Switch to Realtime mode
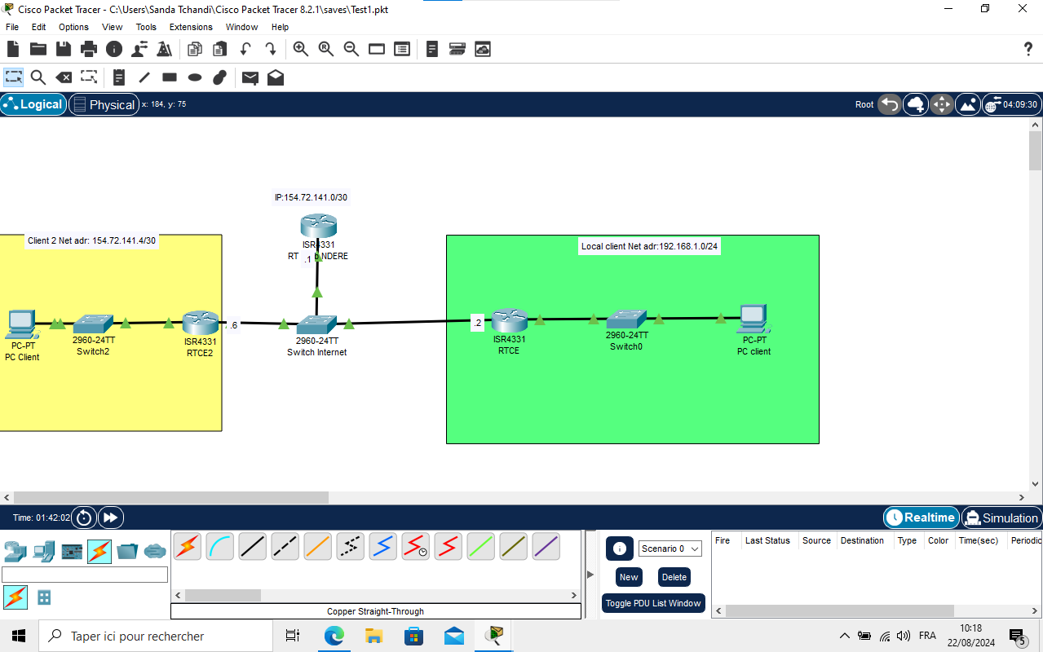The height and width of the screenshot is (652, 1043). (x=921, y=518)
